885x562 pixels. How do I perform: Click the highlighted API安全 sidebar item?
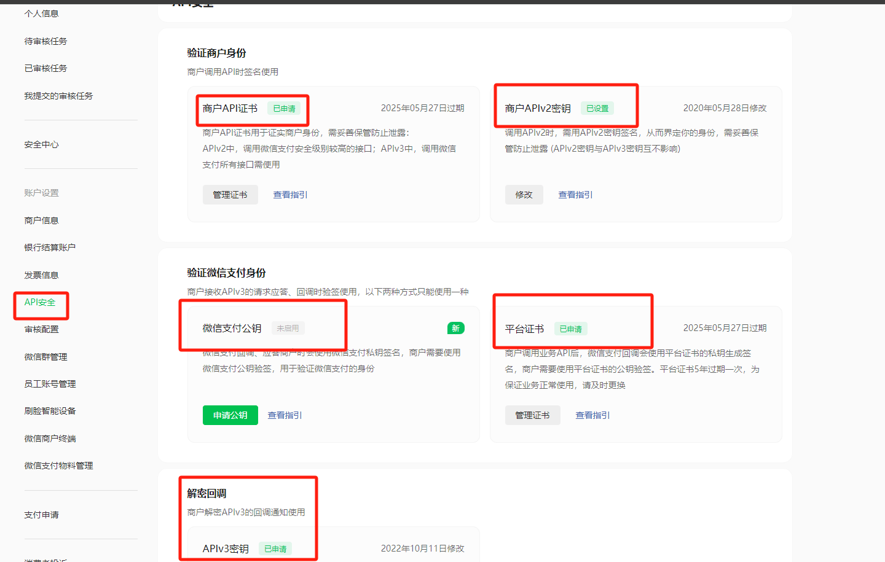[40, 302]
